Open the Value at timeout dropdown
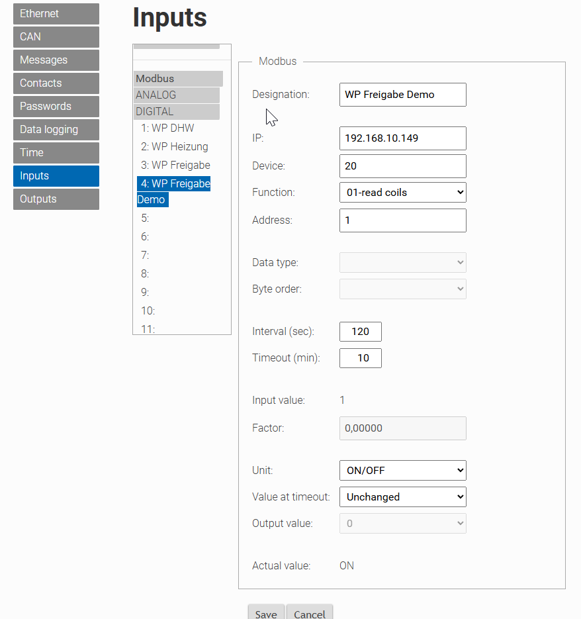The image size is (581, 619). coord(402,497)
